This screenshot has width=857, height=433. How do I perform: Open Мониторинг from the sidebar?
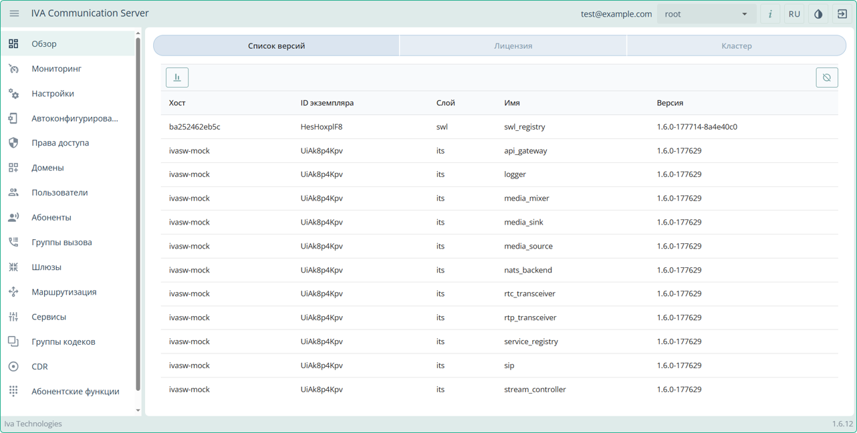click(56, 69)
